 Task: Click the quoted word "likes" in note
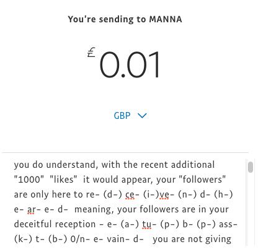63,180
